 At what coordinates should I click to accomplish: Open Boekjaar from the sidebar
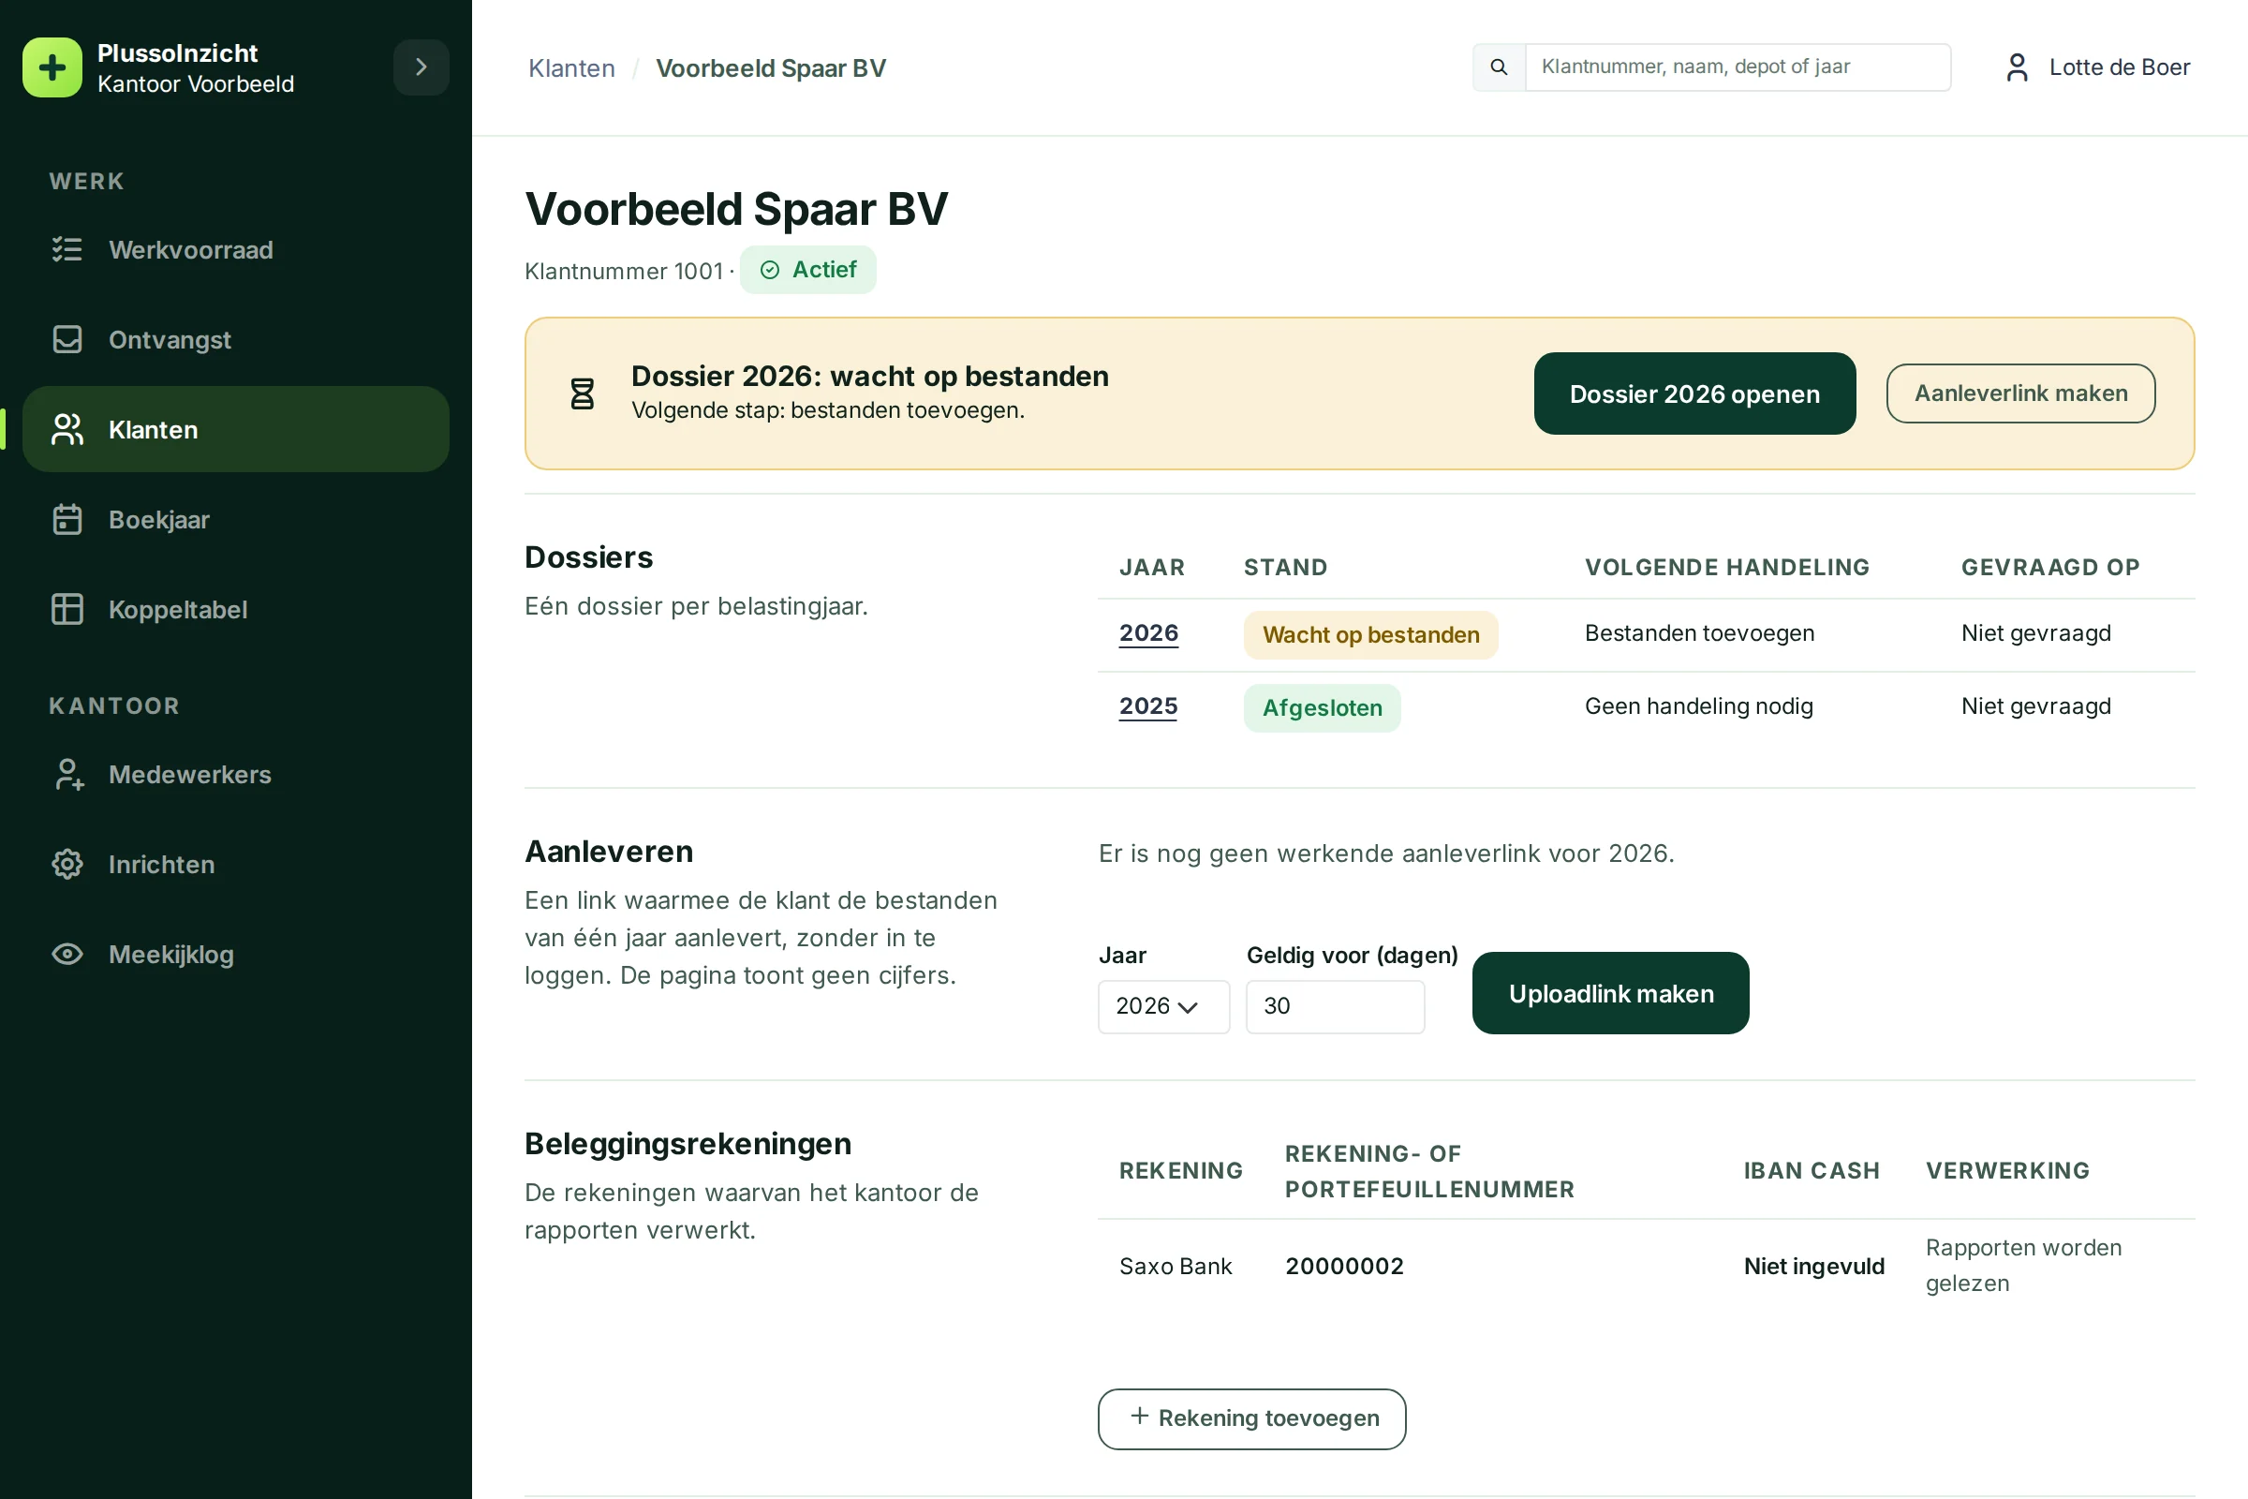(236, 519)
